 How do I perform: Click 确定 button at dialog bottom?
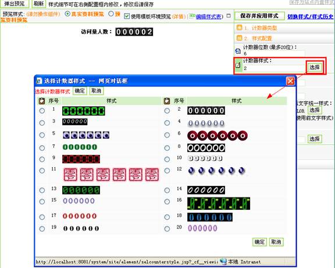point(259,242)
